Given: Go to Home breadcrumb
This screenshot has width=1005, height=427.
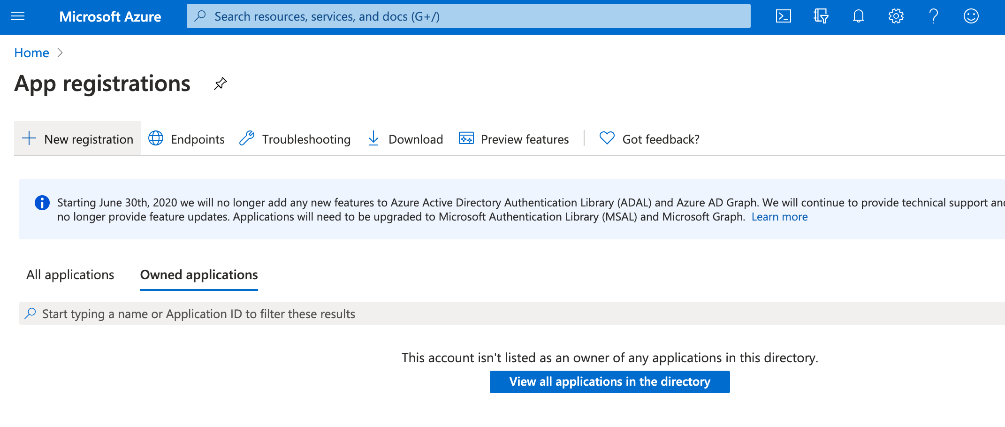Looking at the screenshot, I should coord(31,53).
